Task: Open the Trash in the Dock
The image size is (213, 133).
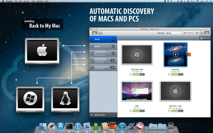Action: coord(171,126)
